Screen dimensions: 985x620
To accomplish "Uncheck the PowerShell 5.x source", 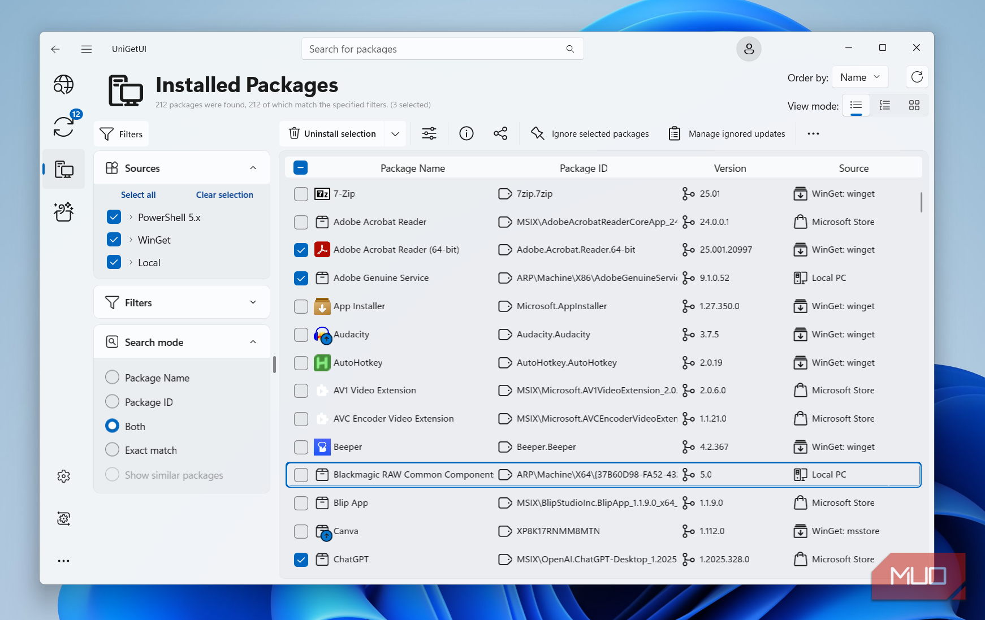I will coord(114,217).
